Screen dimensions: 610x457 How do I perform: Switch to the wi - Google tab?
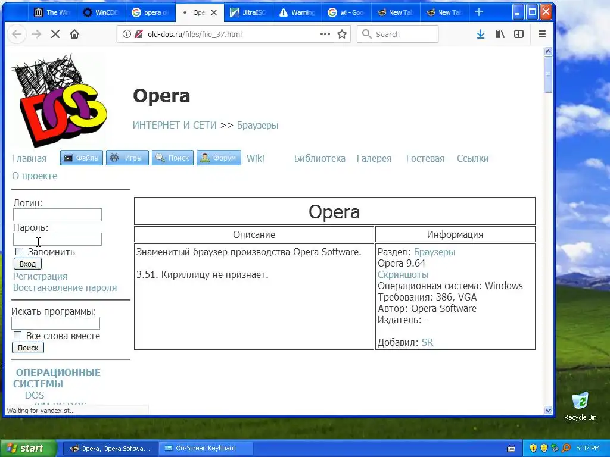pos(346,12)
